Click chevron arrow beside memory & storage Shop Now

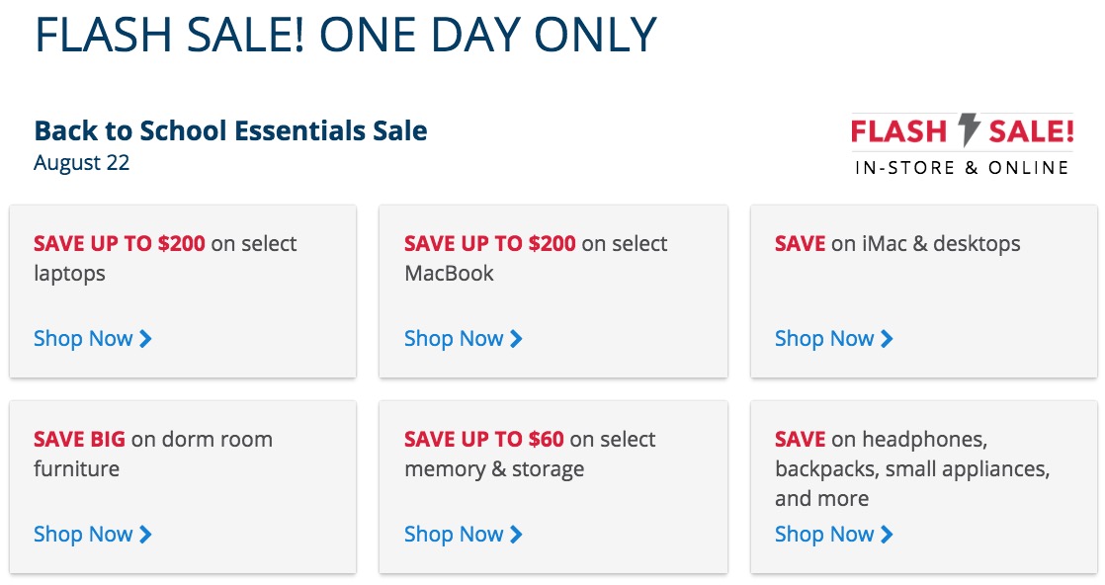click(x=517, y=535)
